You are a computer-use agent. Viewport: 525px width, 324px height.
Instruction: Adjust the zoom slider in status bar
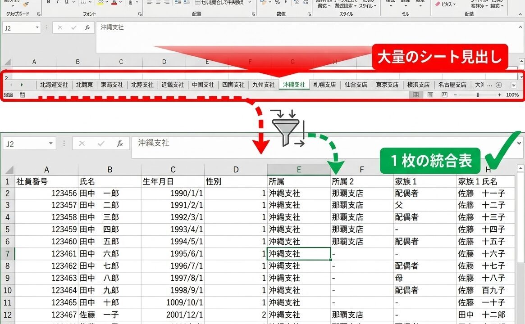tap(477, 95)
